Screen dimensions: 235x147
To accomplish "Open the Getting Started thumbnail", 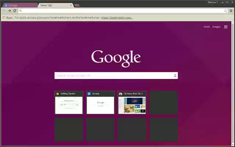I will point(69,103).
